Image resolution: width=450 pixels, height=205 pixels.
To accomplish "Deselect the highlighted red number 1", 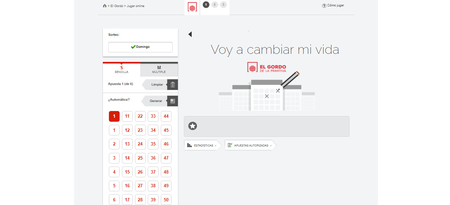I will coord(114,116).
